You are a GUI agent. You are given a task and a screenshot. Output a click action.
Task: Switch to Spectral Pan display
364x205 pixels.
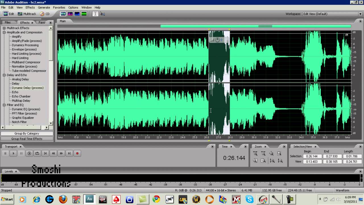point(77,14)
